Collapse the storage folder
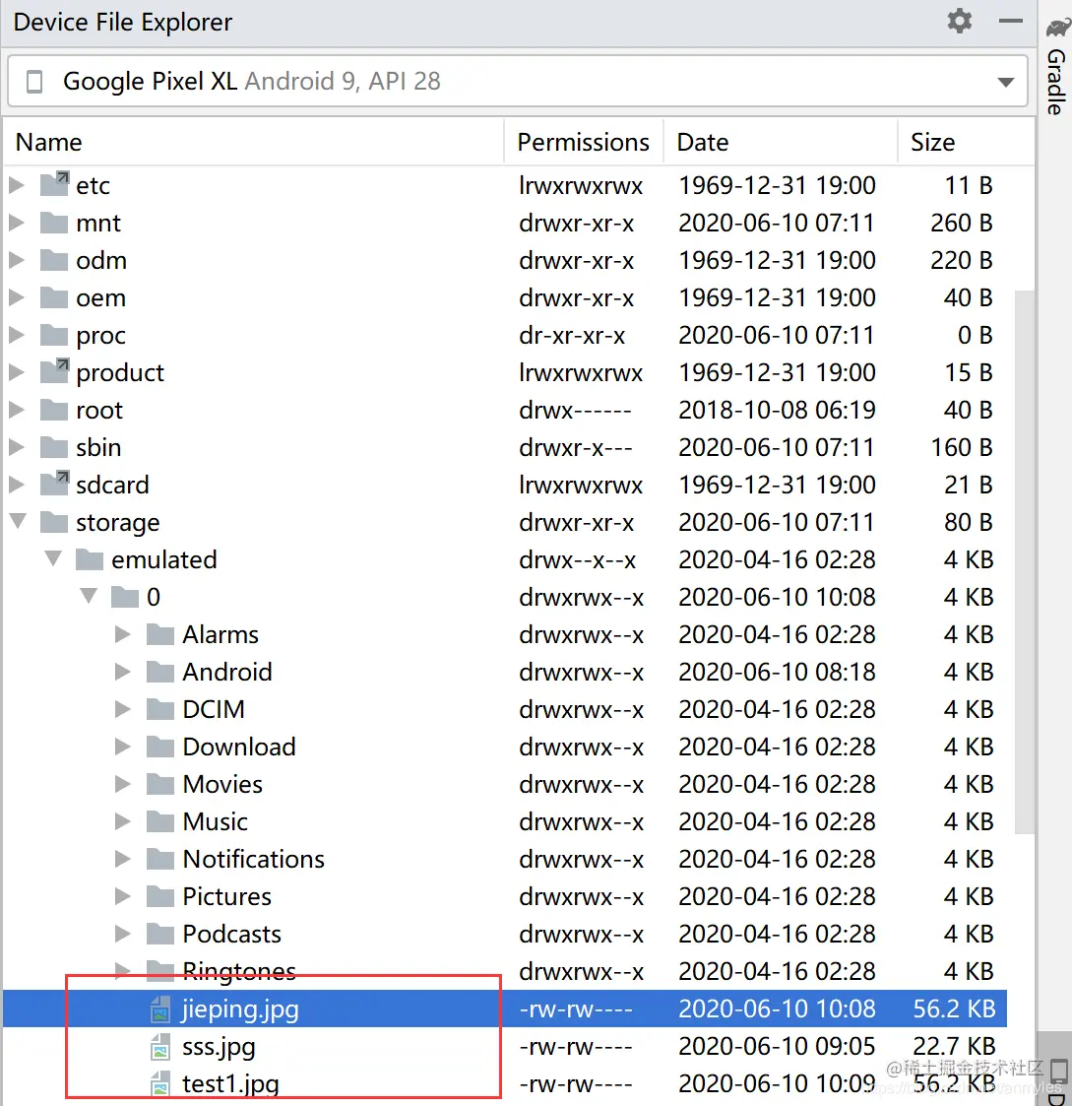The image size is (1072, 1106). tap(19, 521)
